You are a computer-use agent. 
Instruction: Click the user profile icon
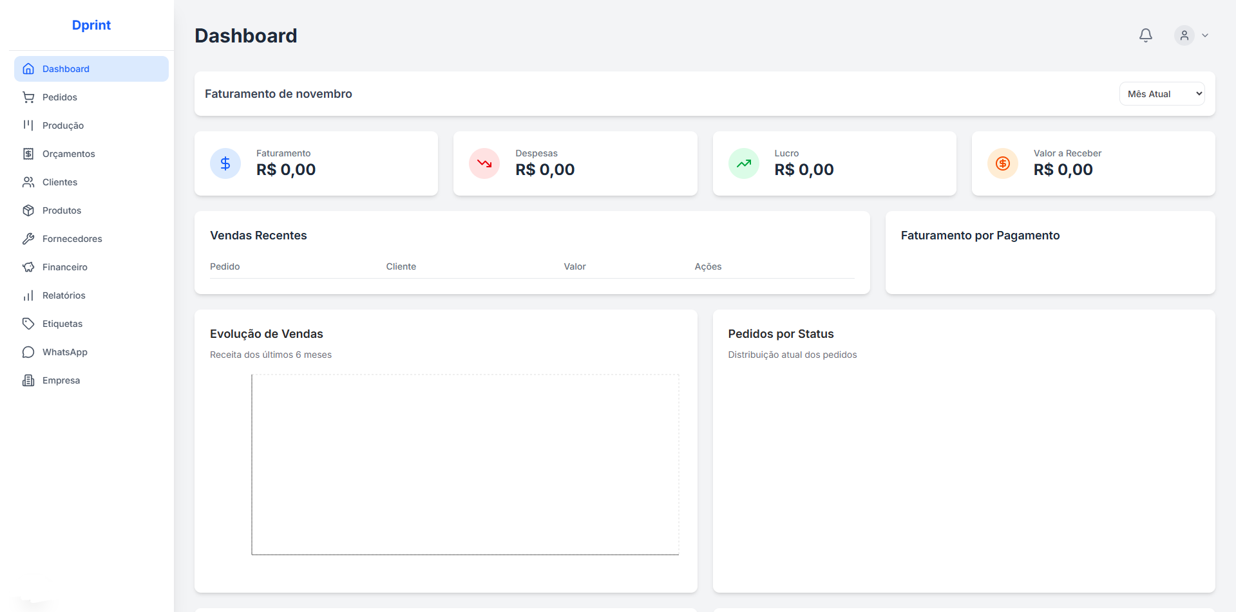click(x=1184, y=35)
